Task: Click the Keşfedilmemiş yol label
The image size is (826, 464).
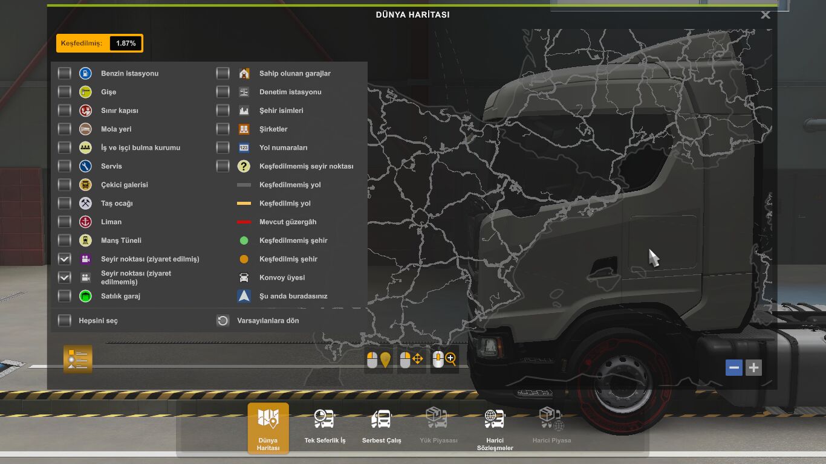Action: [x=290, y=185]
